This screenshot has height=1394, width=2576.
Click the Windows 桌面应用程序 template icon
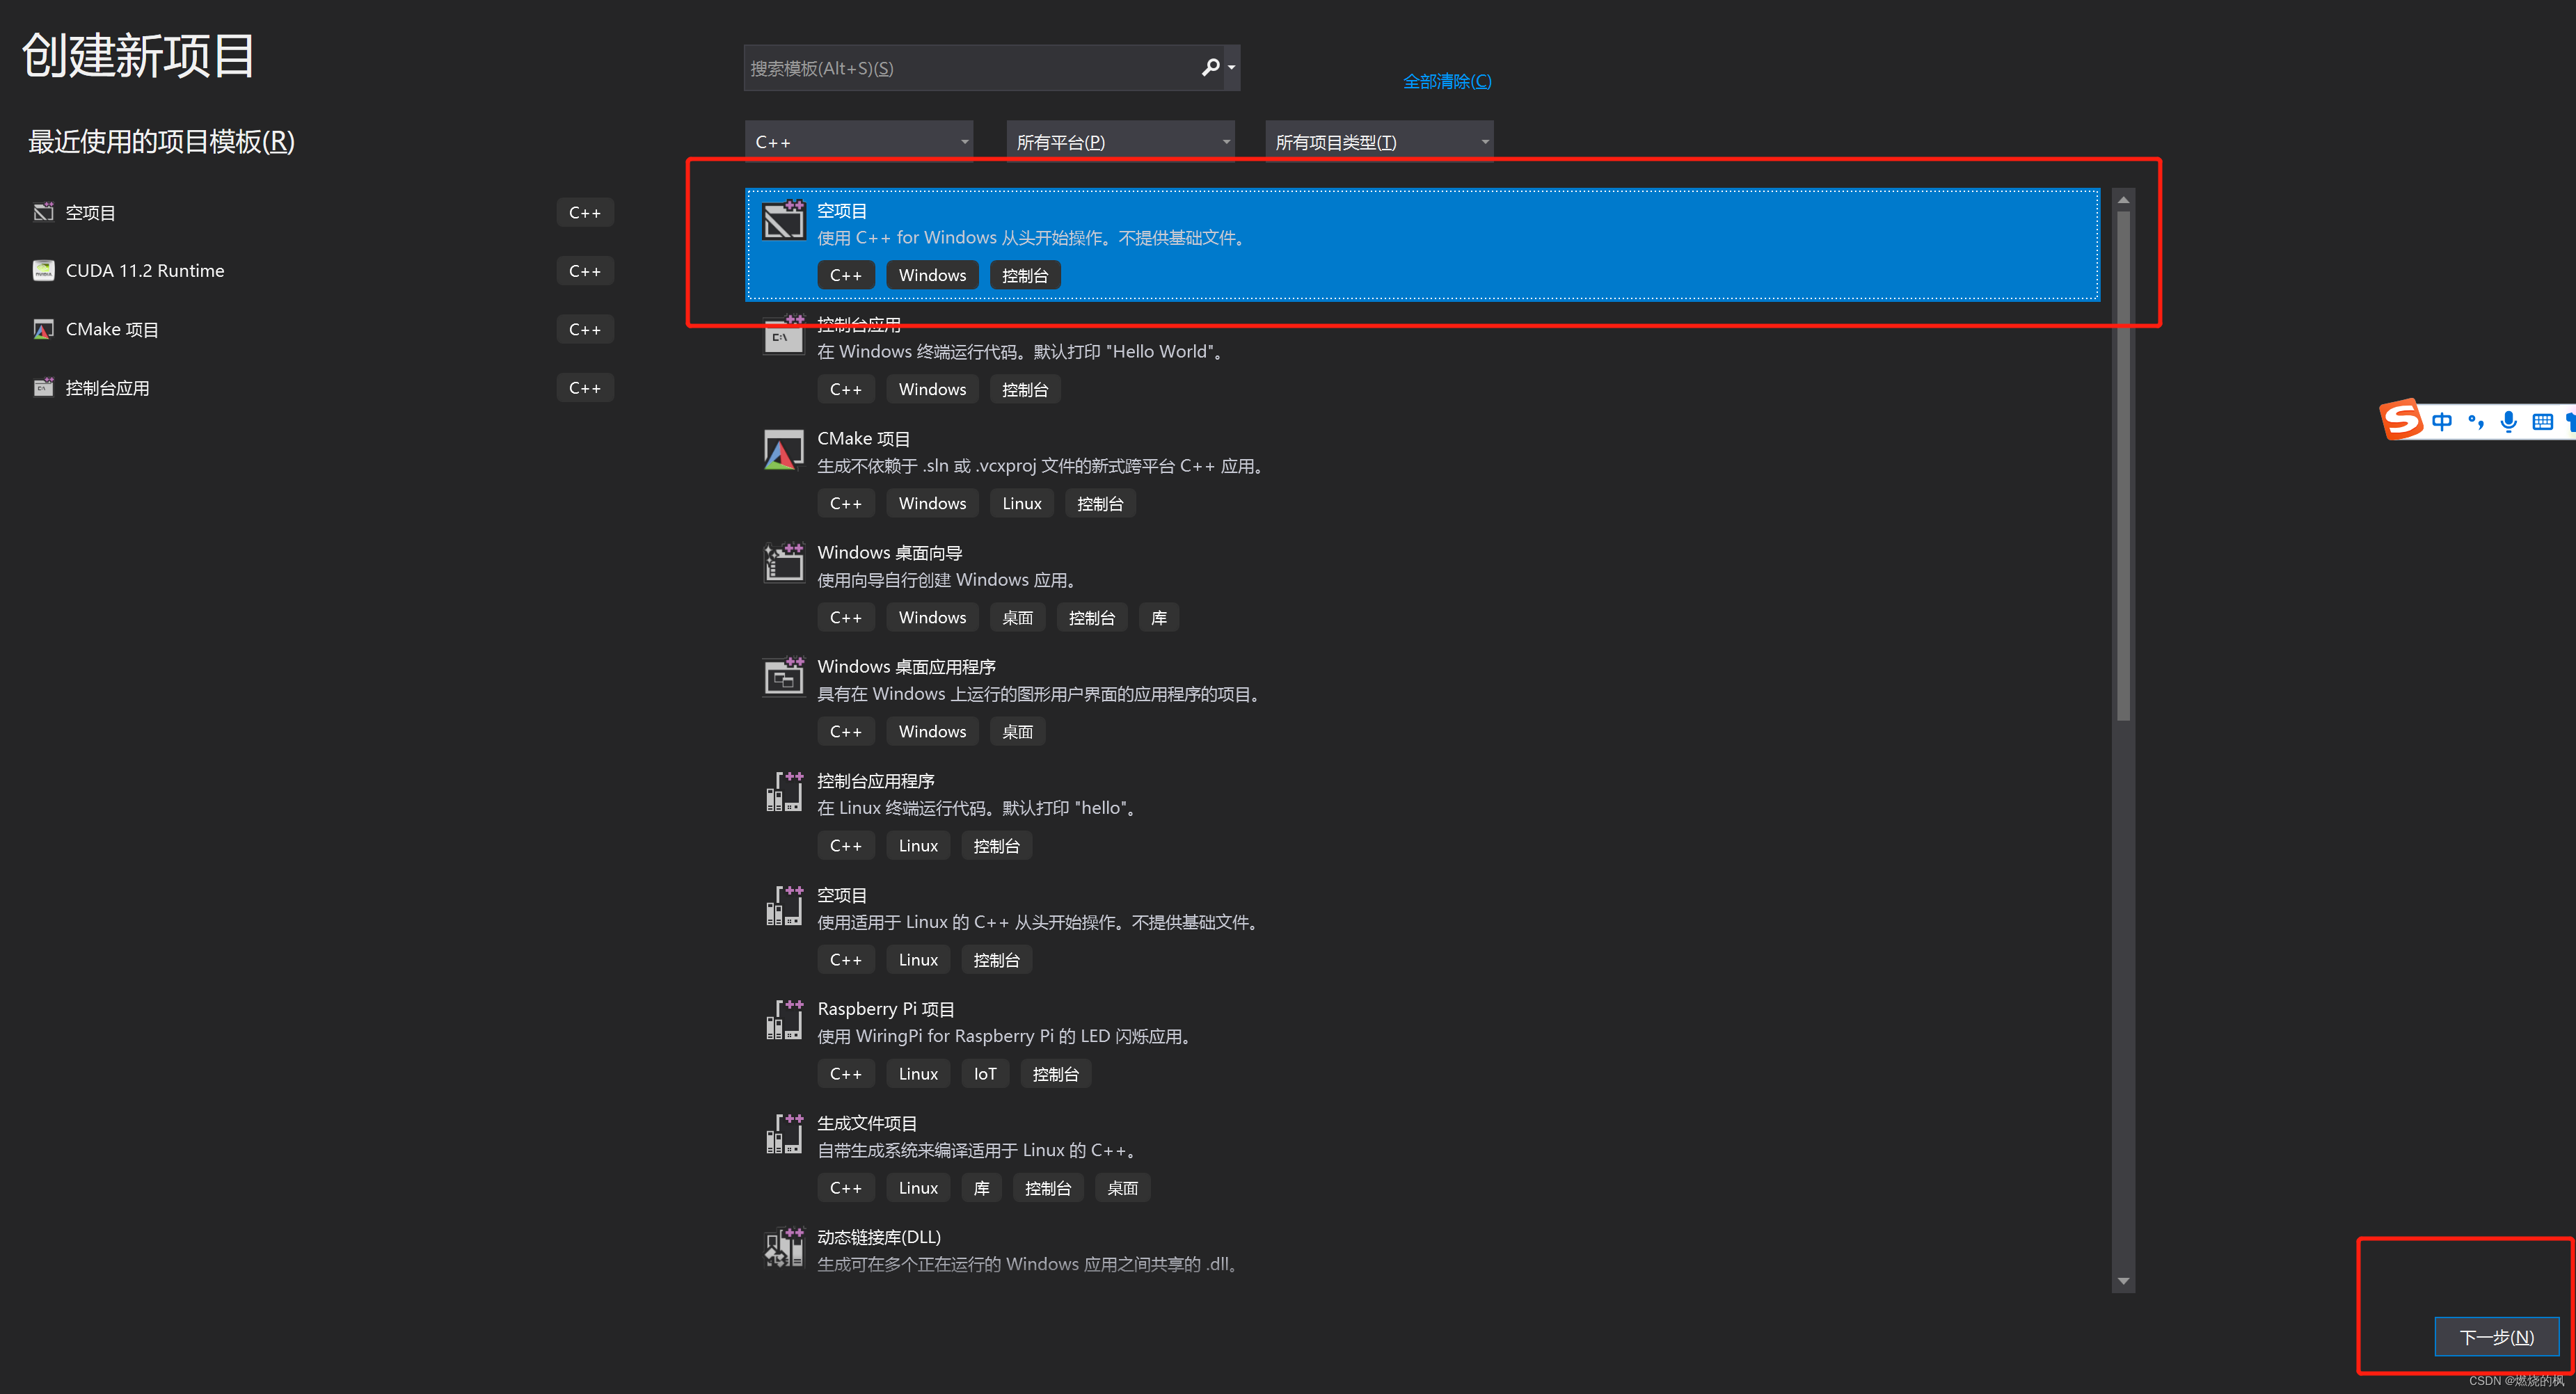tap(784, 677)
